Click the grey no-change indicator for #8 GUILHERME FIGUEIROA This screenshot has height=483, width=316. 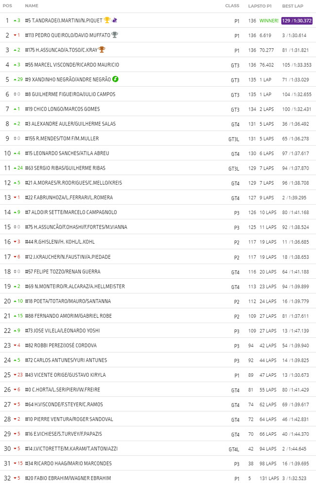17,94
